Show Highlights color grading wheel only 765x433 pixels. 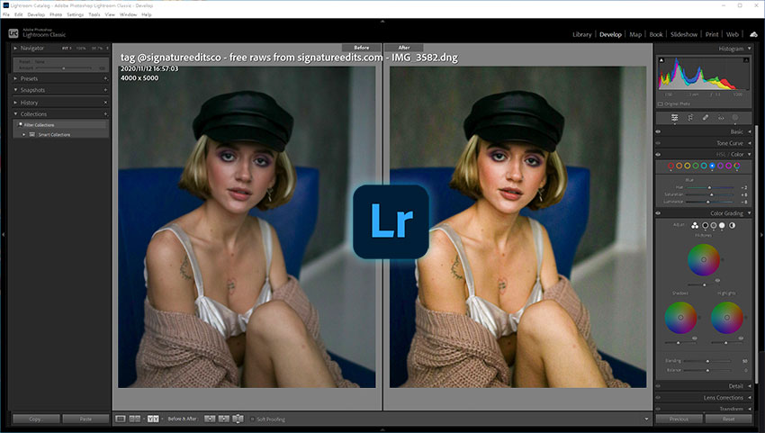[x=722, y=225]
